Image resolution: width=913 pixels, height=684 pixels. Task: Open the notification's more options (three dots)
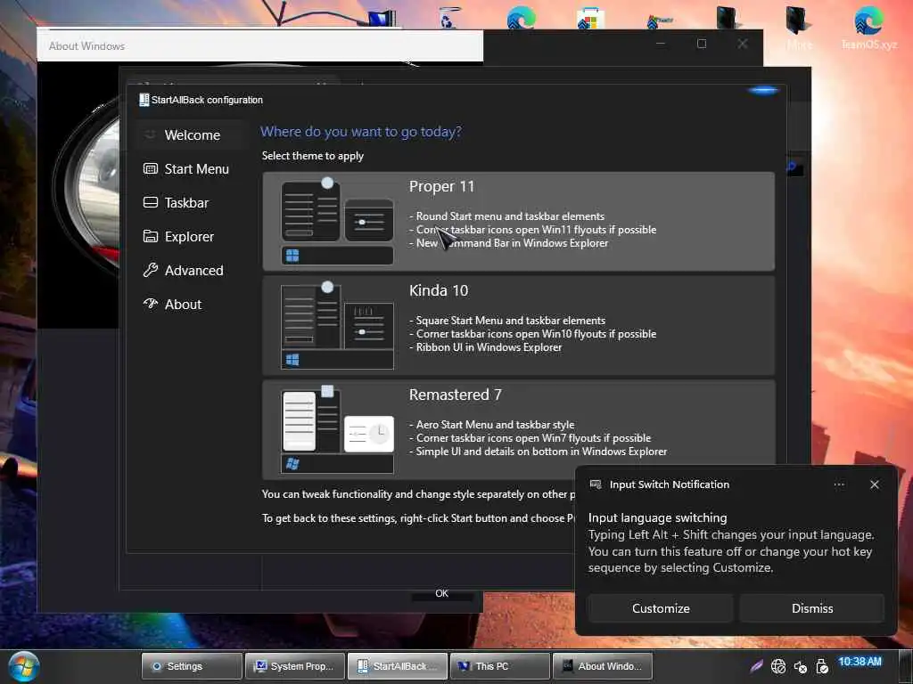[x=838, y=484]
